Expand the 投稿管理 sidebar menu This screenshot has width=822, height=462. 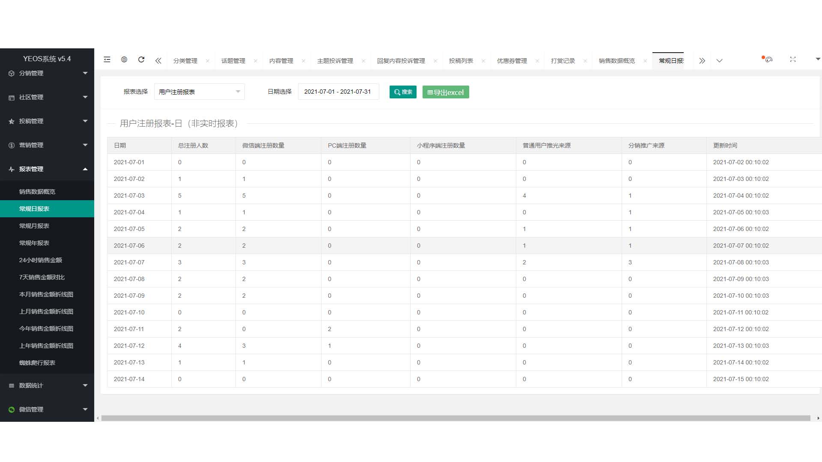(47, 121)
